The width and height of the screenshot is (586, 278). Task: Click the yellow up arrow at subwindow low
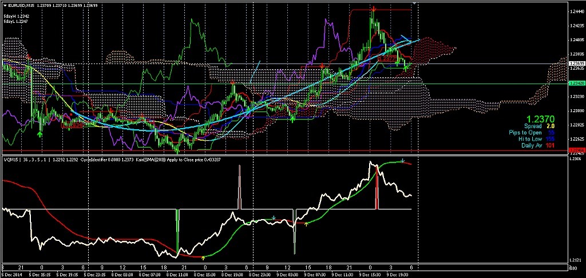(x=203, y=258)
